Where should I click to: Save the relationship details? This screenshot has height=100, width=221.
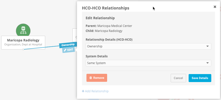click(200, 78)
